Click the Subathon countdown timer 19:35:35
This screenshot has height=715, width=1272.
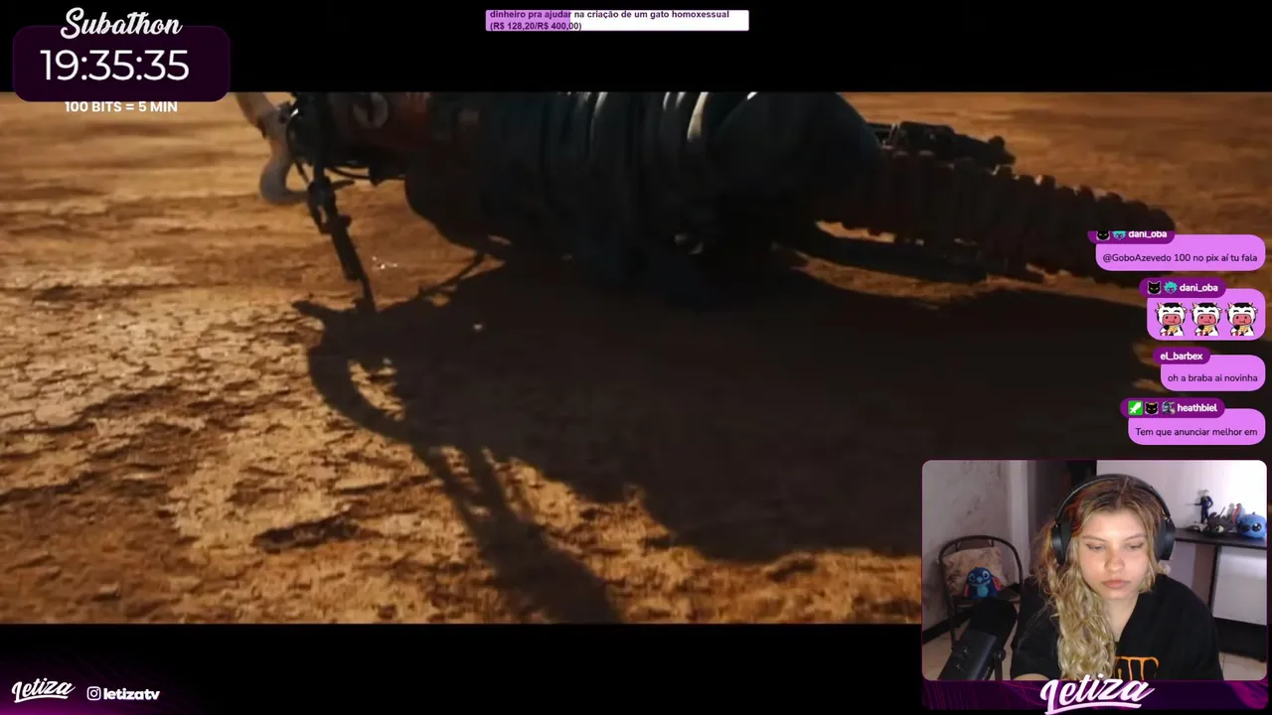coord(114,66)
